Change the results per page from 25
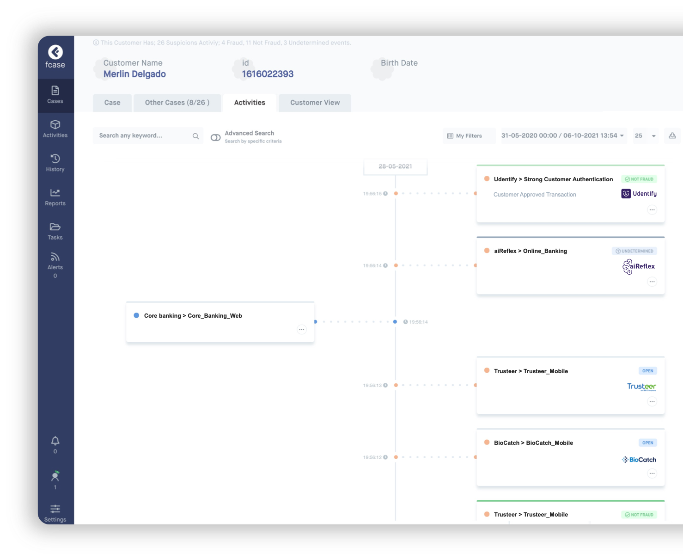Image resolution: width=683 pixels, height=560 pixels. pos(645,135)
